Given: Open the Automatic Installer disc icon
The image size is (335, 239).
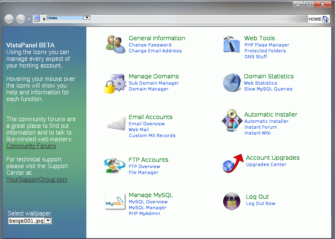Looking at the screenshot, I should coord(232,120).
